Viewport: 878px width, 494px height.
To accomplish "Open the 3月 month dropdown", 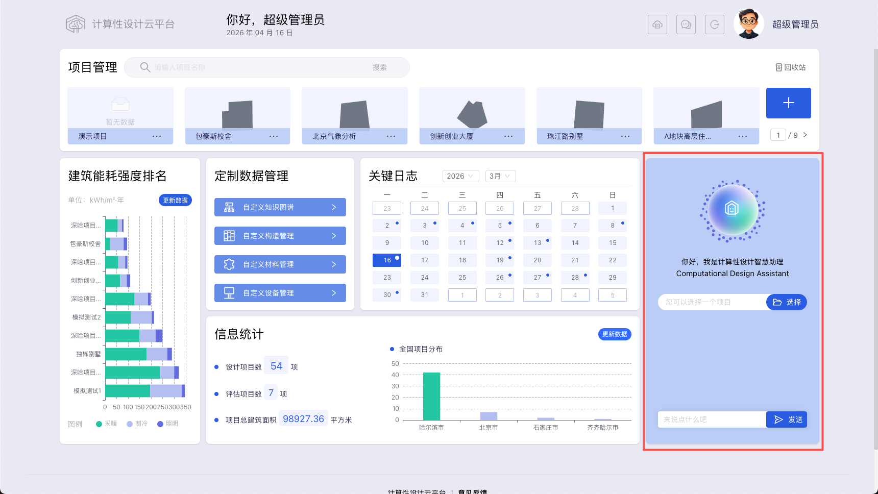I will click(501, 176).
